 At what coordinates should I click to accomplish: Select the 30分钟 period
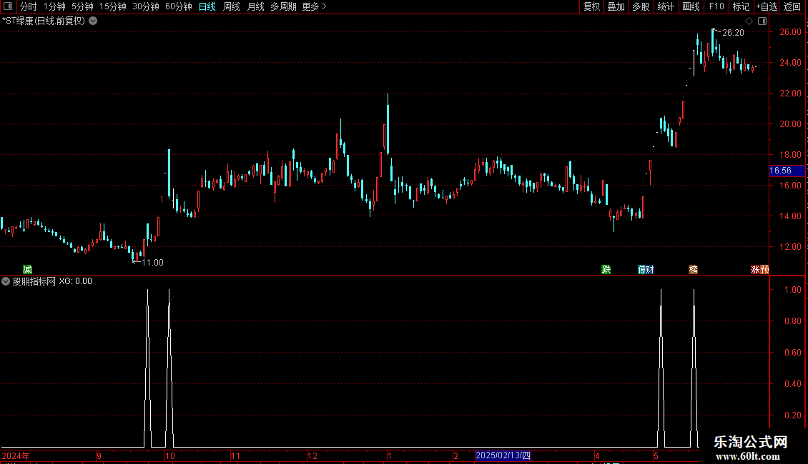coord(145,6)
